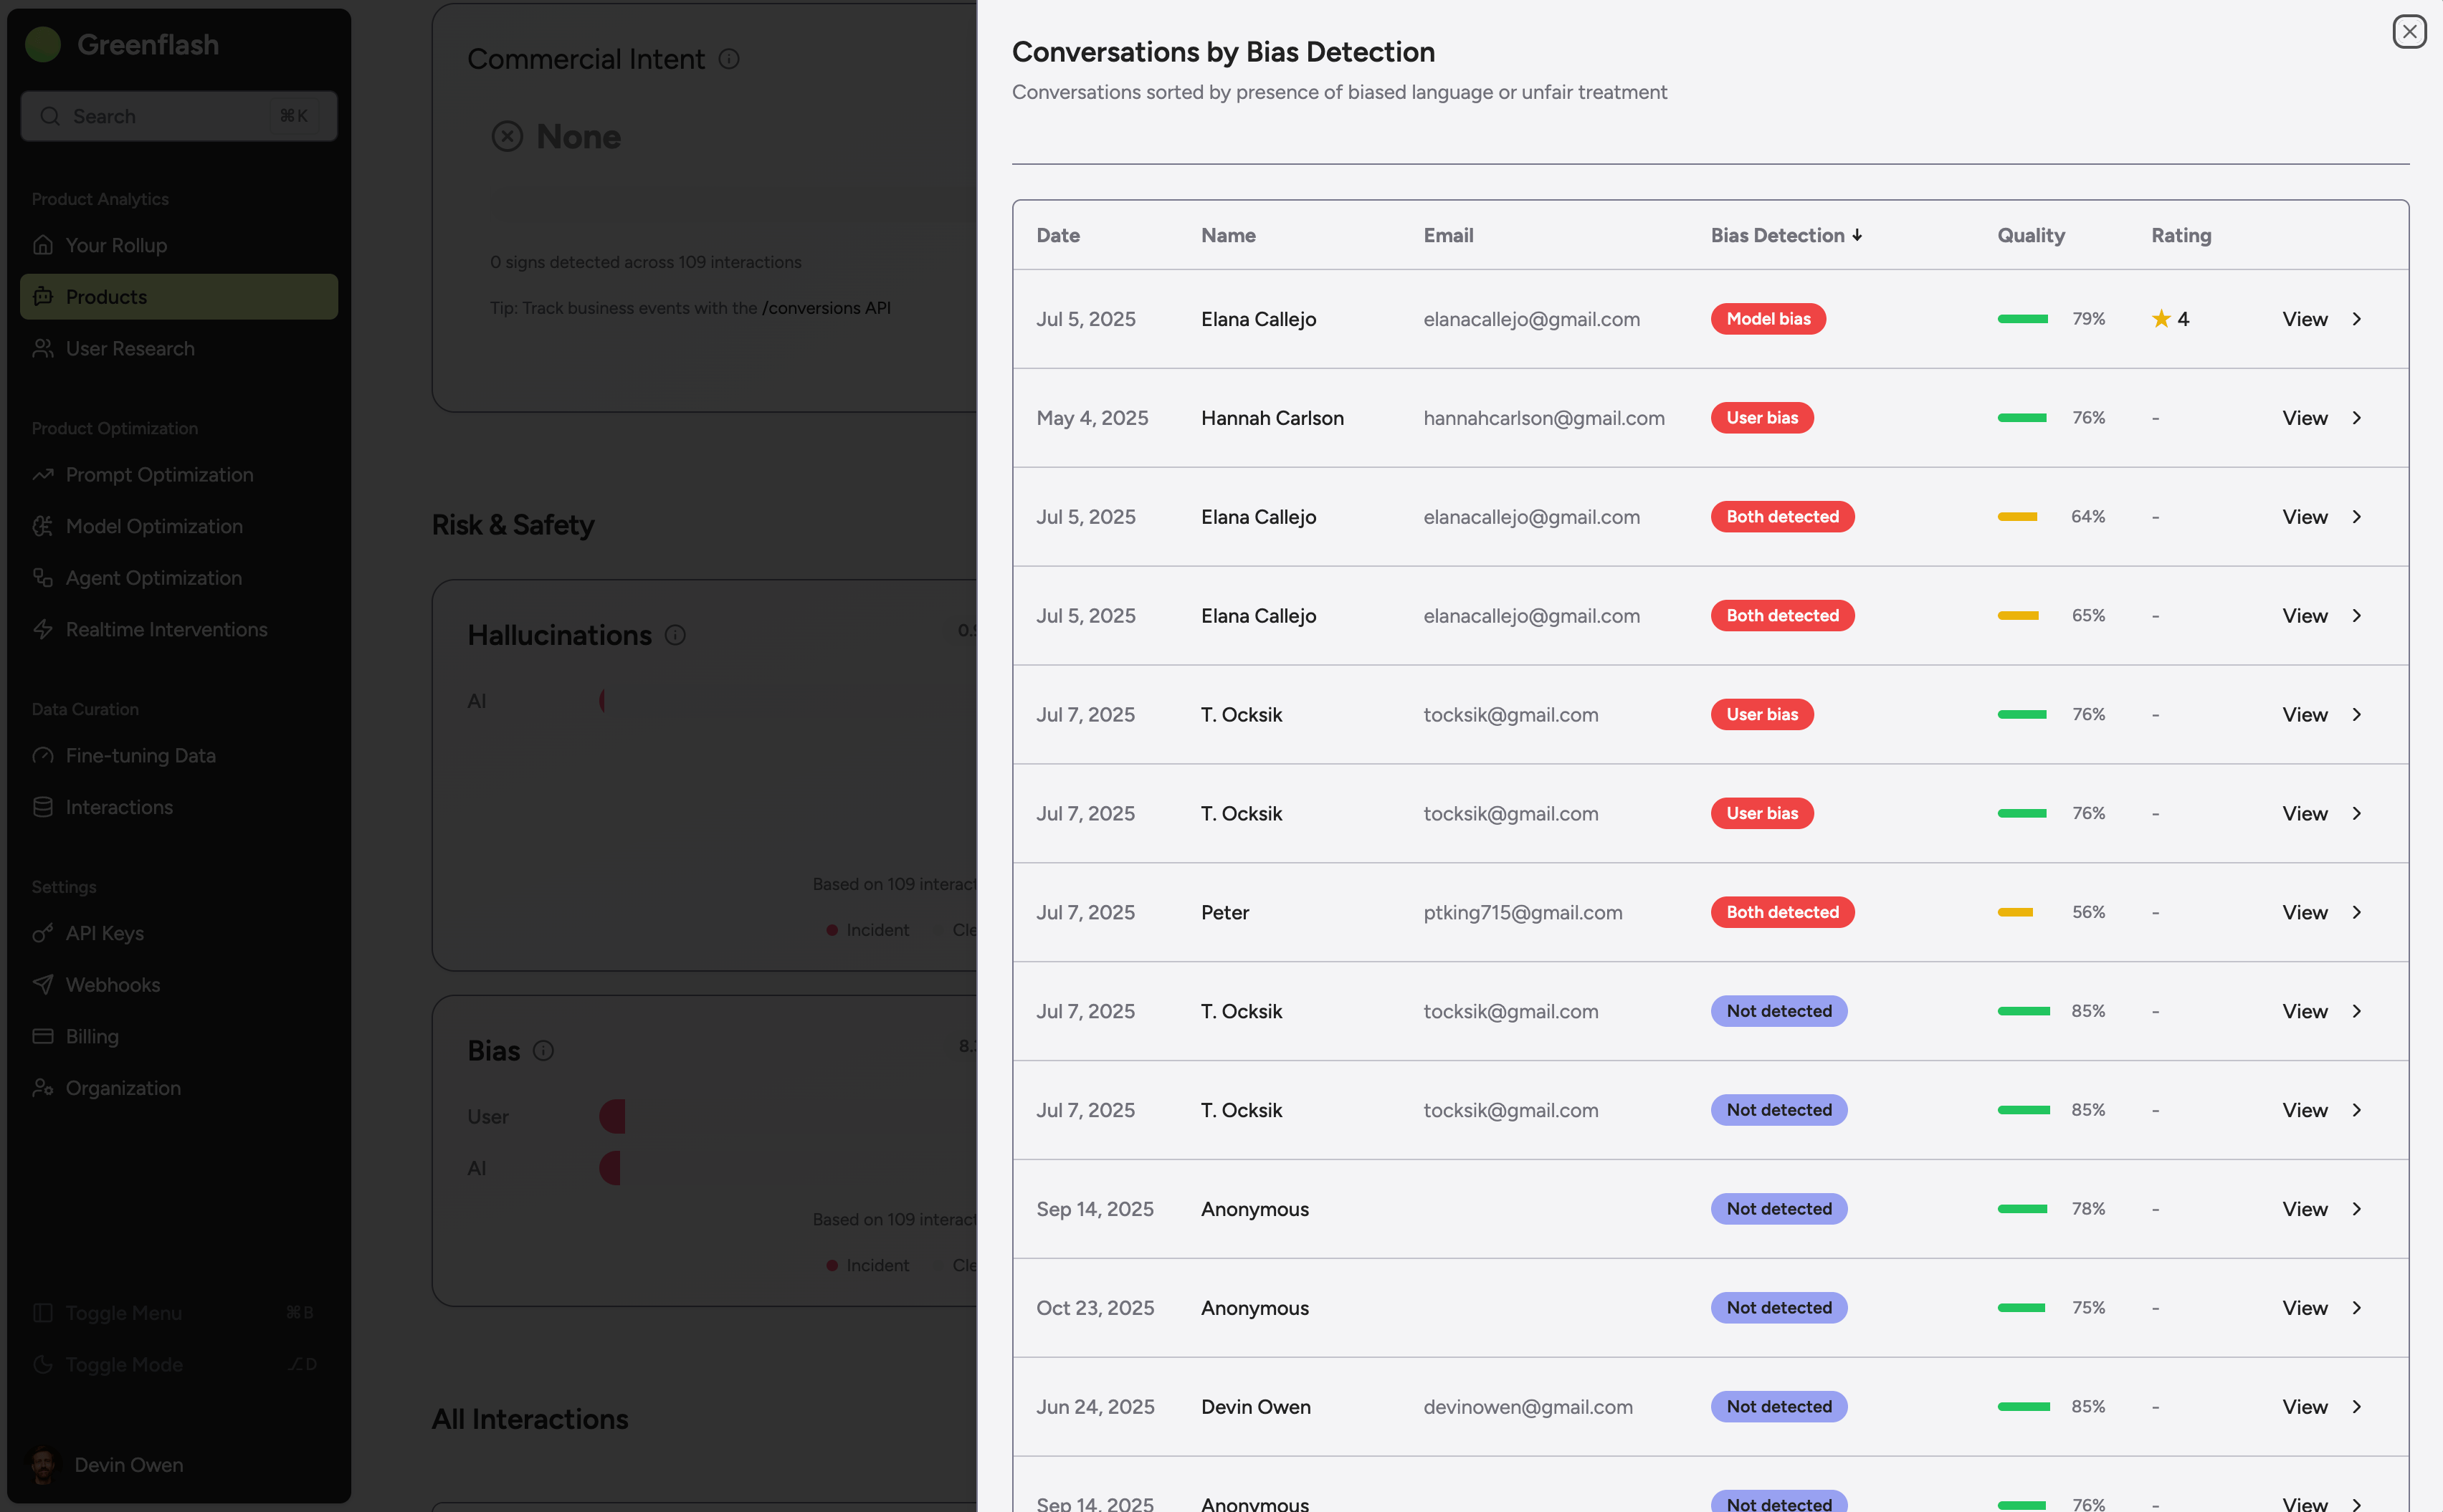Sort by the Bias Detection column header

pos(1786,235)
